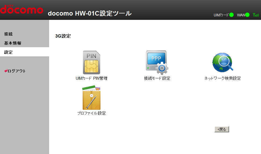Select the 接続 sidebar menu item
Viewport: 261px width, 154px height.
click(8, 34)
